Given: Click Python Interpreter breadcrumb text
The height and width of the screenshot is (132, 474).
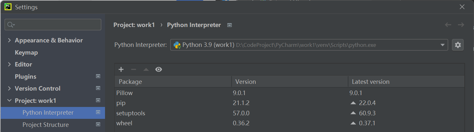Looking at the screenshot, I should [194, 25].
